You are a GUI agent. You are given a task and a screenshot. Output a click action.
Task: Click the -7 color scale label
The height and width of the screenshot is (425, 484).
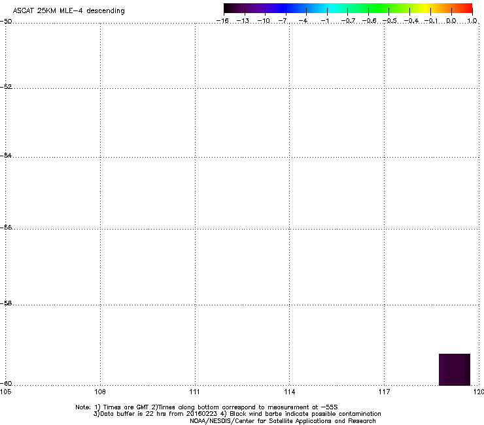click(x=283, y=21)
